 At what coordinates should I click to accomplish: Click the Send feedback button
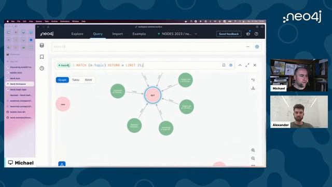(x=229, y=34)
